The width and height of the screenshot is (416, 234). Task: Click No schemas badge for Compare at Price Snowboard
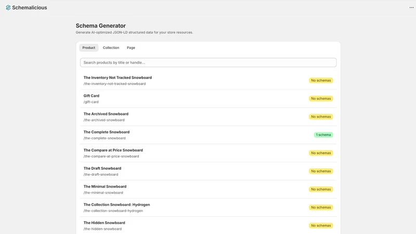coord(321,153)
